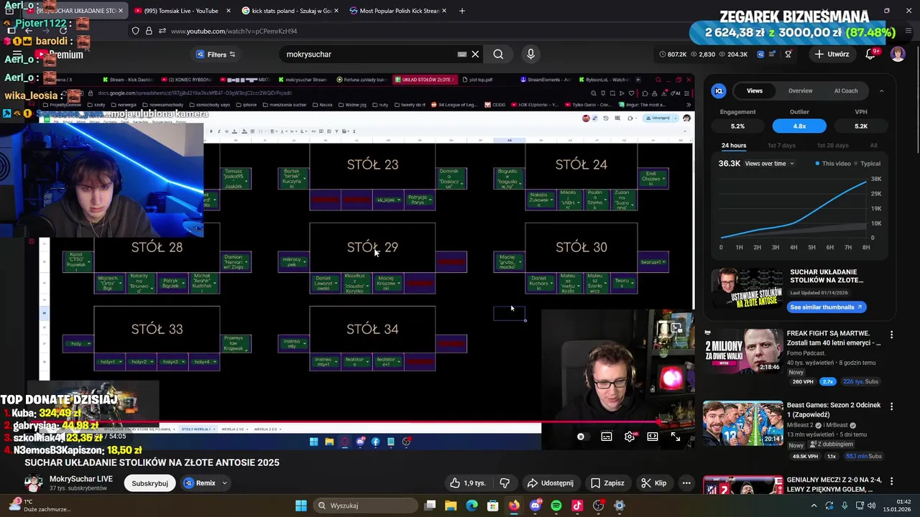Select the Outlier 4.8x metric

(x=799, y=126)
